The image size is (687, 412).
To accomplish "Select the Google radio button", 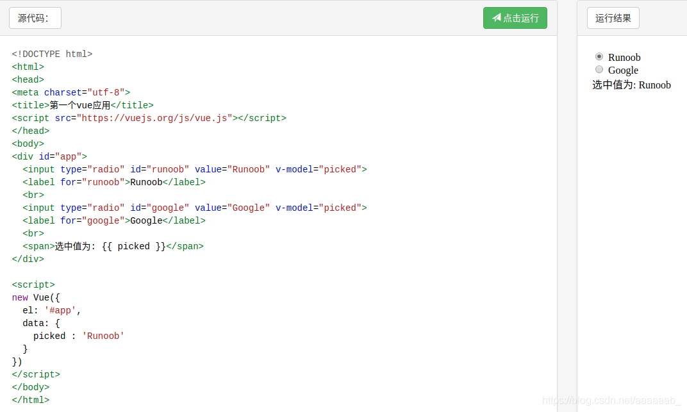I will click(x=599, y=69).
